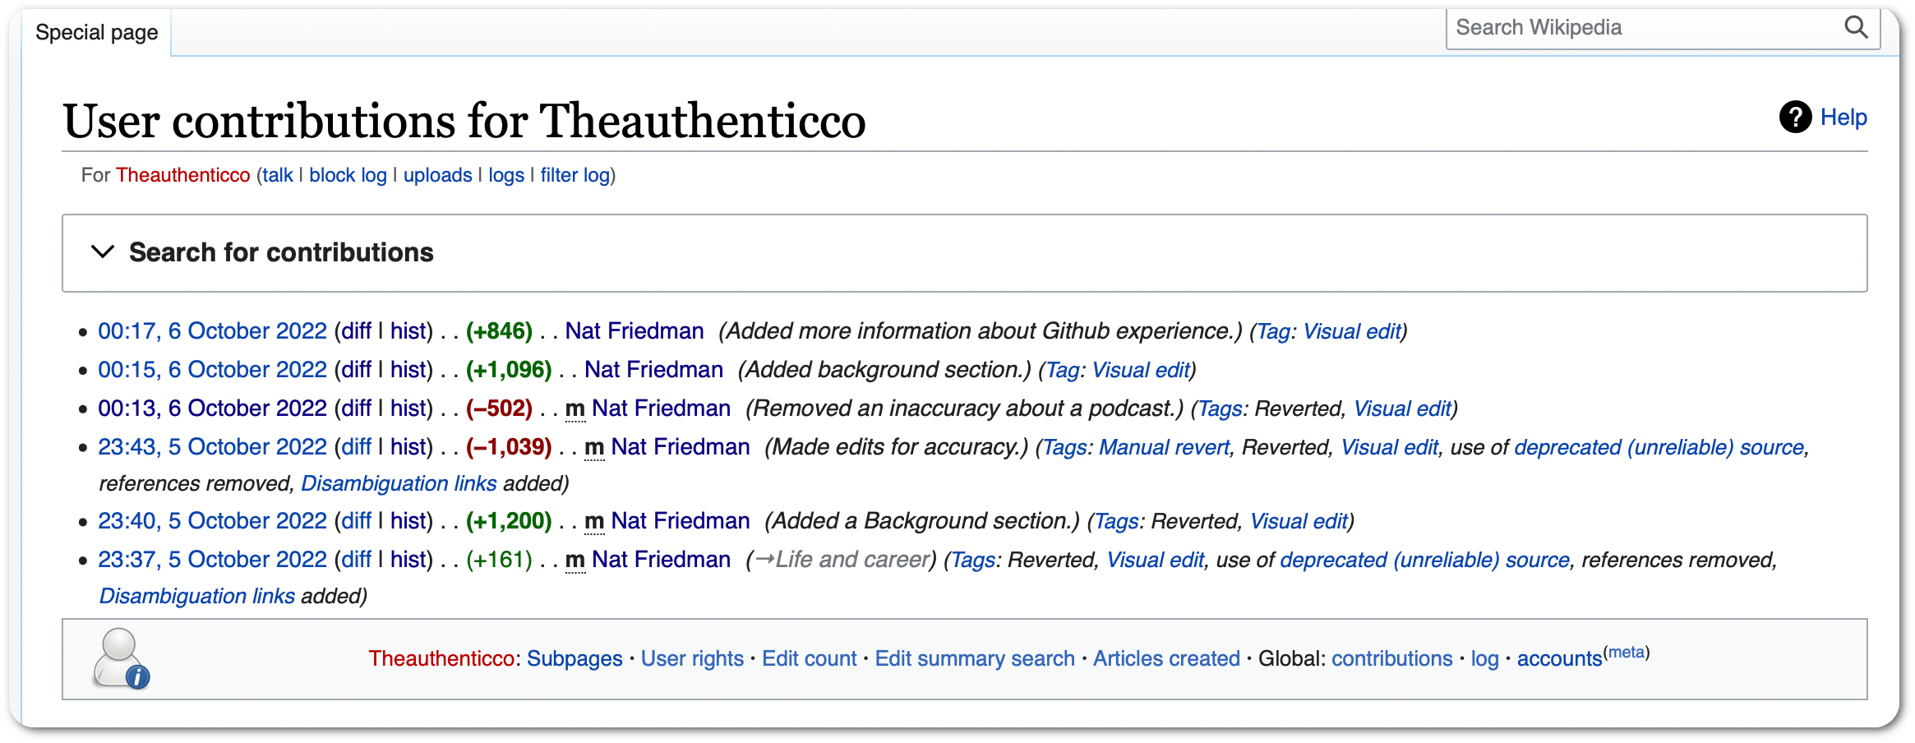View hist for the 00:13 edit
1915x743 pixels.
[x=408, y=408]
